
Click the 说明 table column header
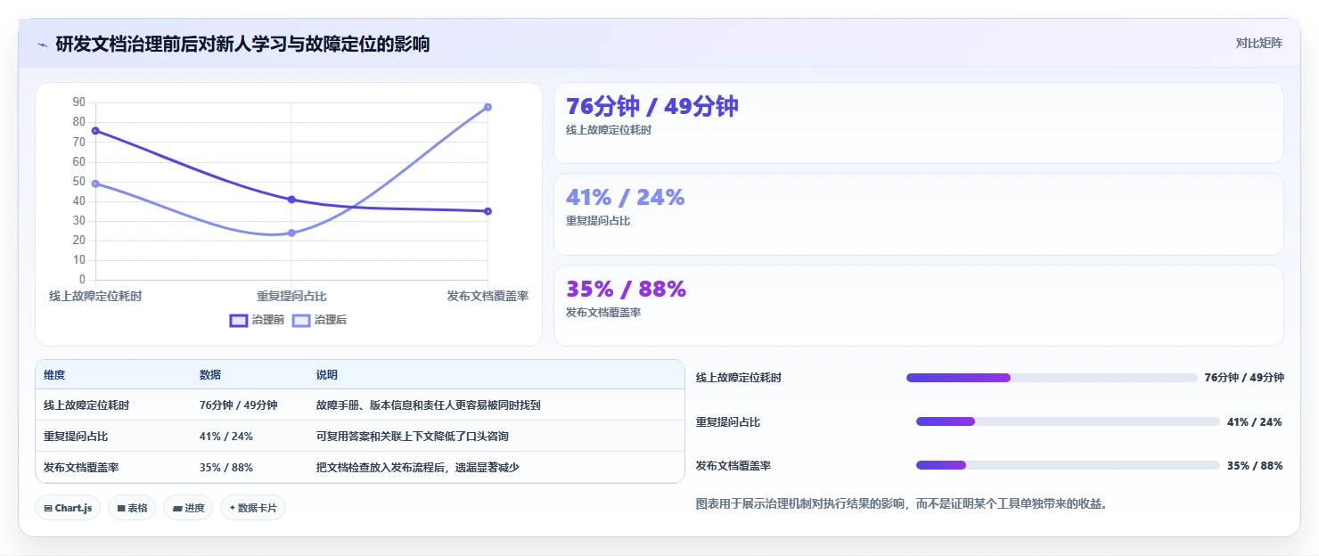(327, 375)
